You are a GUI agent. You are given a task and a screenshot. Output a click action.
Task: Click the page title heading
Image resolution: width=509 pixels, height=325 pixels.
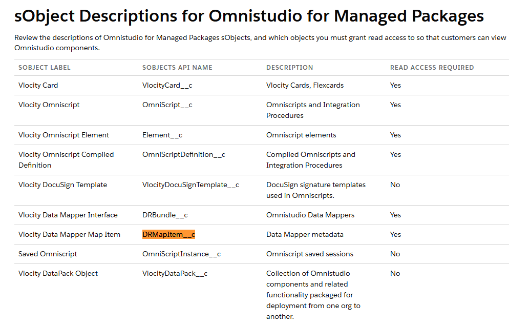(249, 15)
